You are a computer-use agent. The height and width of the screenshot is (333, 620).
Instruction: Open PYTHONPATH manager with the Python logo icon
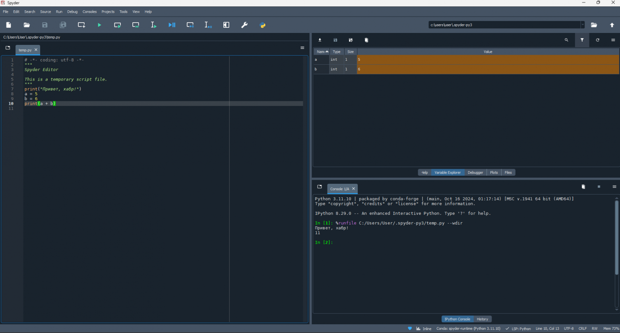coord(263,25)
